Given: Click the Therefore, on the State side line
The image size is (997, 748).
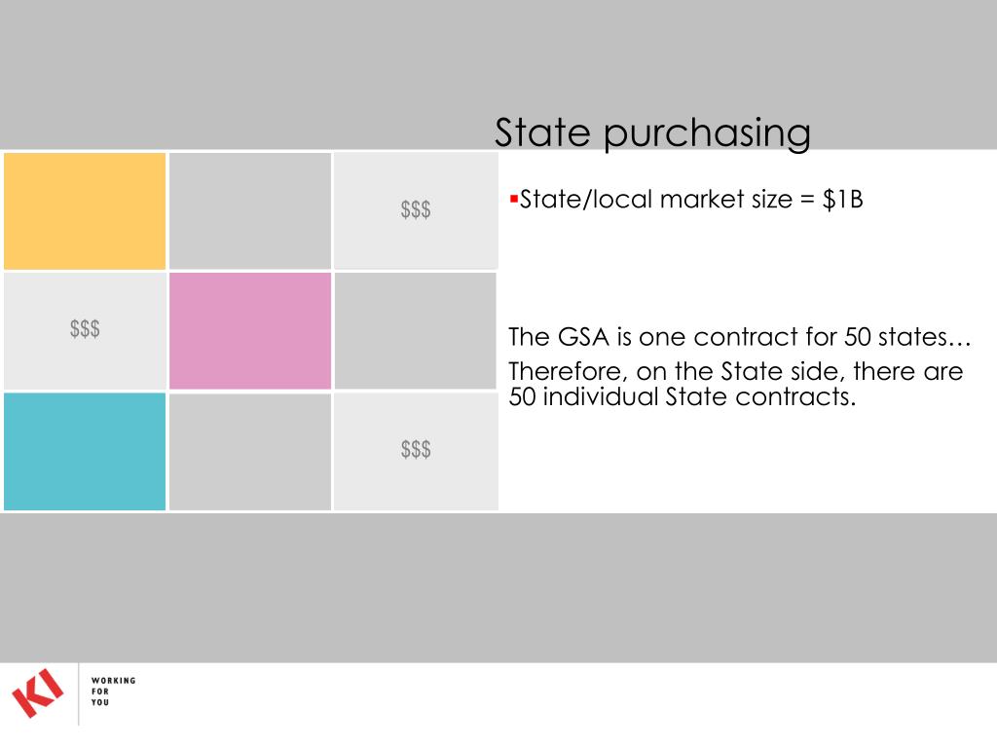Looking at the screenshot, I should click(736, 371).
